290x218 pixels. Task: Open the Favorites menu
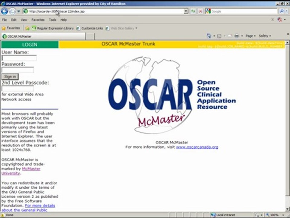(38, 20)
